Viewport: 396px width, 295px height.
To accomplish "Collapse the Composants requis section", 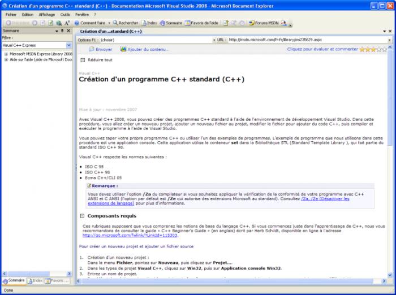I will 82,216.
